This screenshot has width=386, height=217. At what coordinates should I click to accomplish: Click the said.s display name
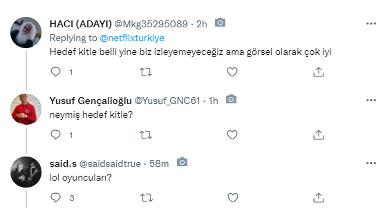(63, 164)
